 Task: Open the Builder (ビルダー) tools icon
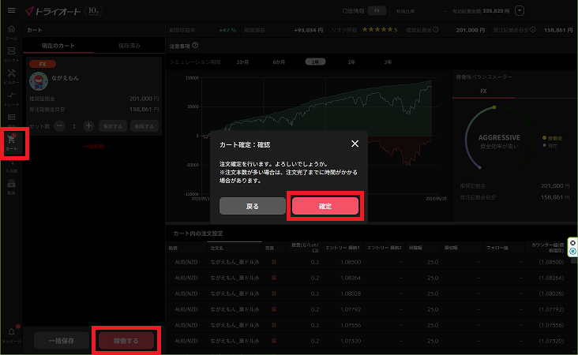coord(11,77)
